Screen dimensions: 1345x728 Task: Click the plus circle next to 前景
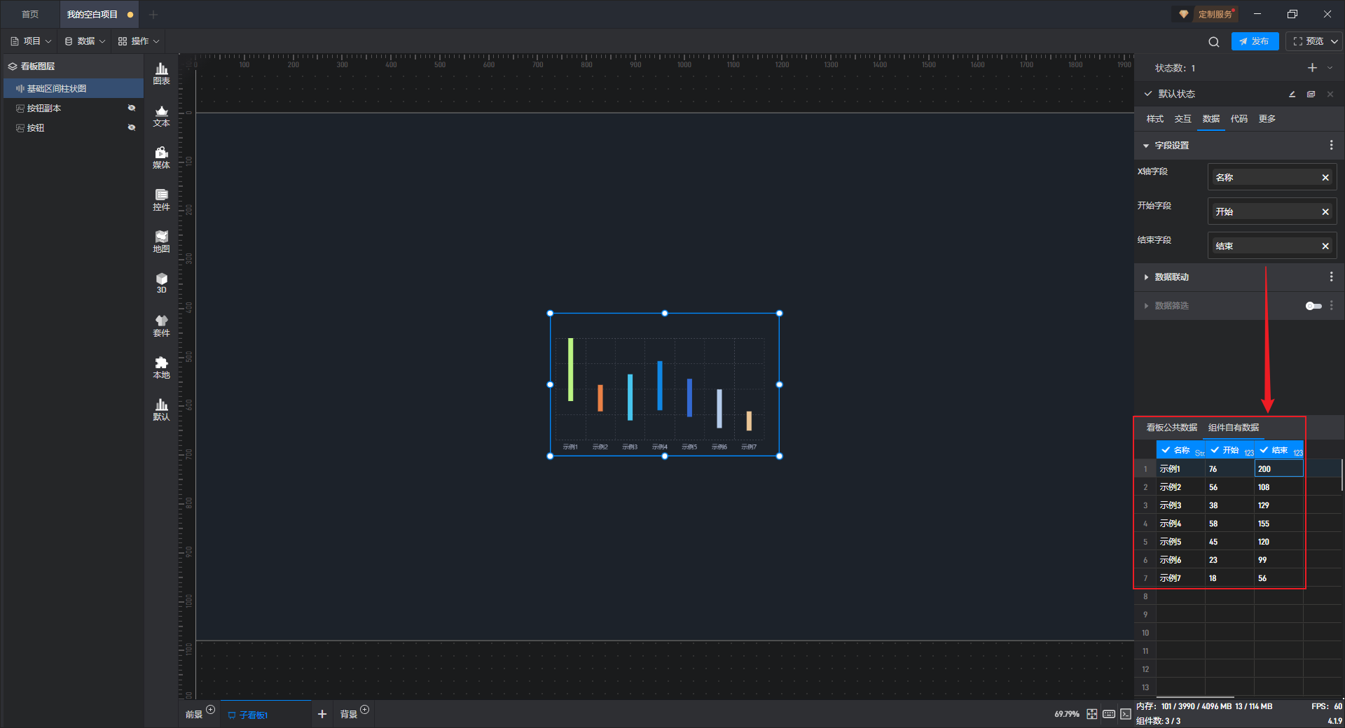(210, 710)
